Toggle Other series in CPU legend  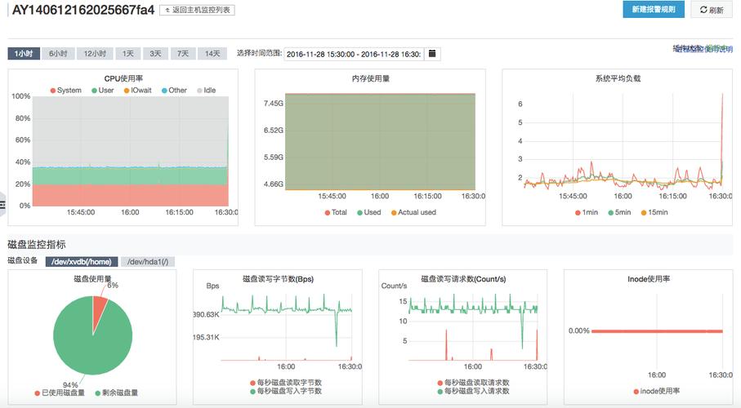pos(174,91)
